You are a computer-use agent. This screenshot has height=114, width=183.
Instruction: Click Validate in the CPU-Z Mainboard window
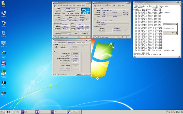coord(119,37)
